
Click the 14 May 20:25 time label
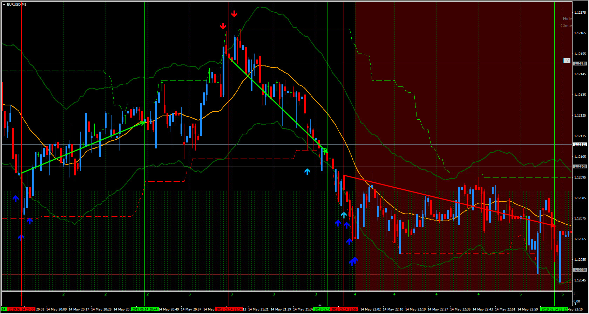point(101,309)
